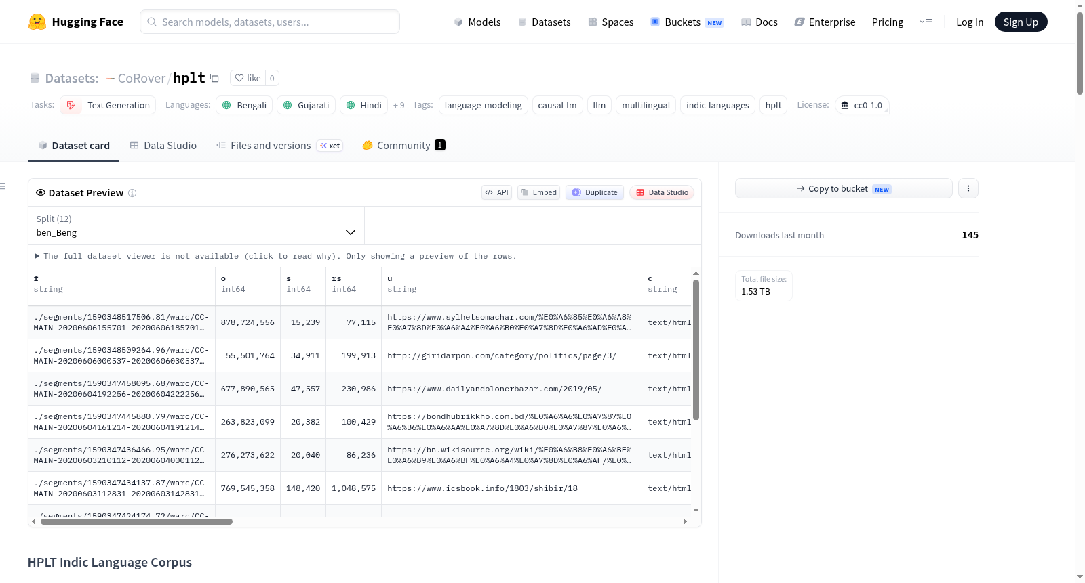Click the Hugging Face logo icon
Viewport: 1085px width, 583px height.
(37, 22)
